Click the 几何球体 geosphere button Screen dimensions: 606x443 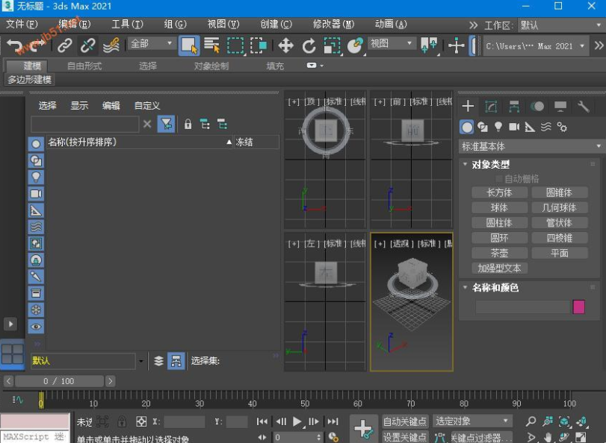(559, 207)
